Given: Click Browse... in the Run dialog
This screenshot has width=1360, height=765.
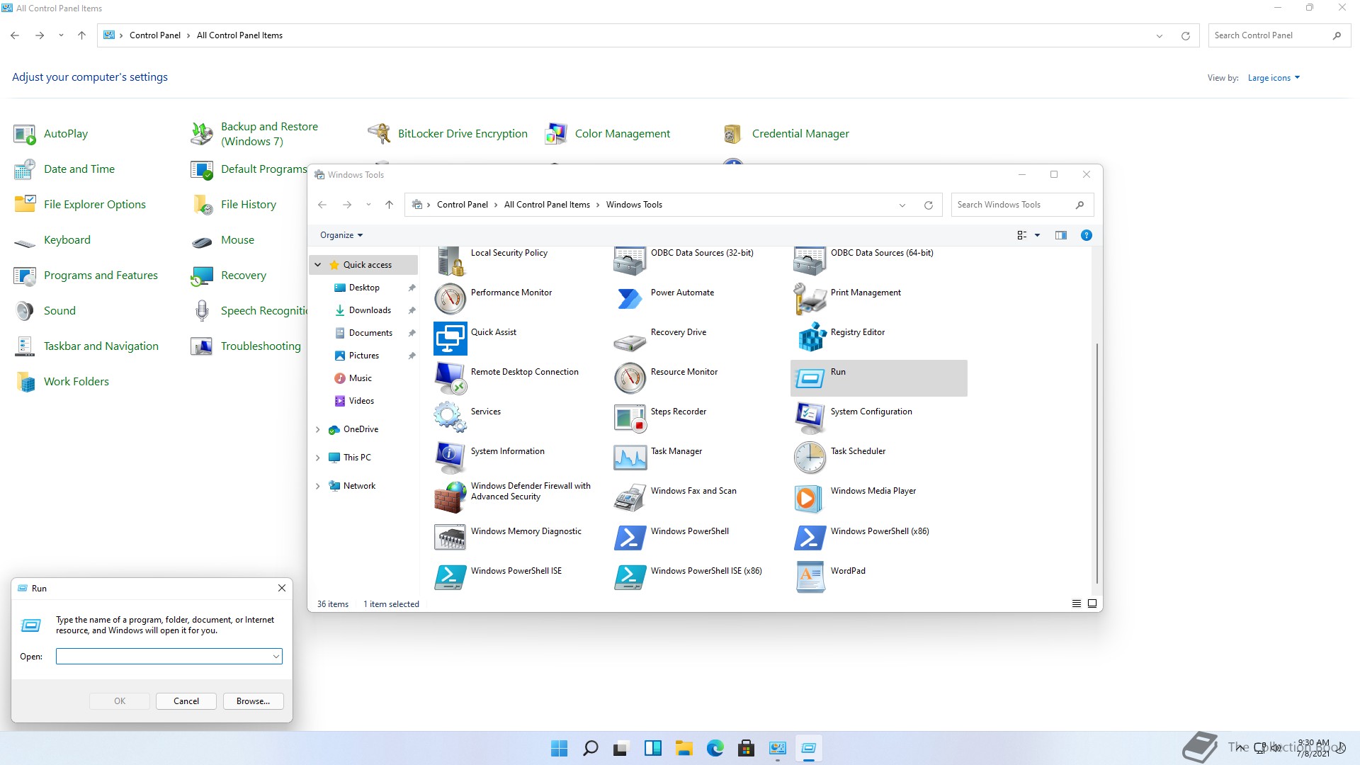Looking at the screenshot, I should 253,701.
